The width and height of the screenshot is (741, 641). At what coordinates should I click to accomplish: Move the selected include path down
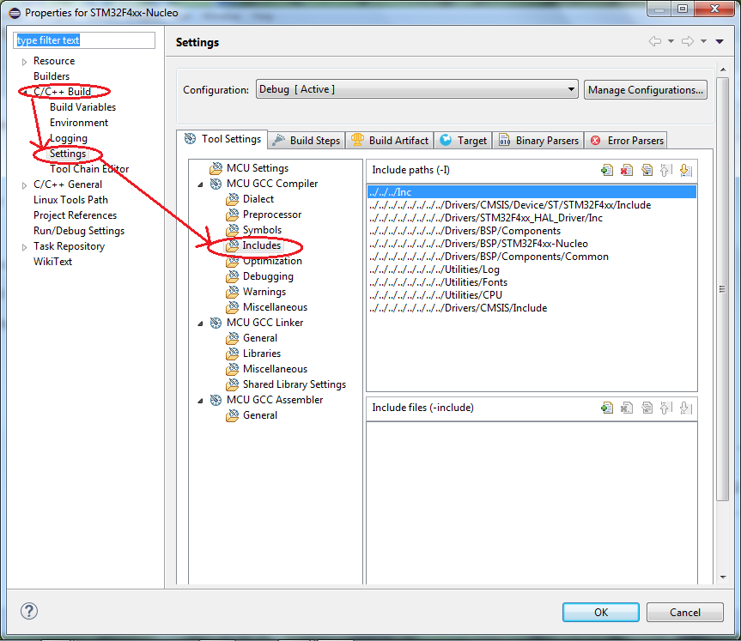(x=685, y=170)
